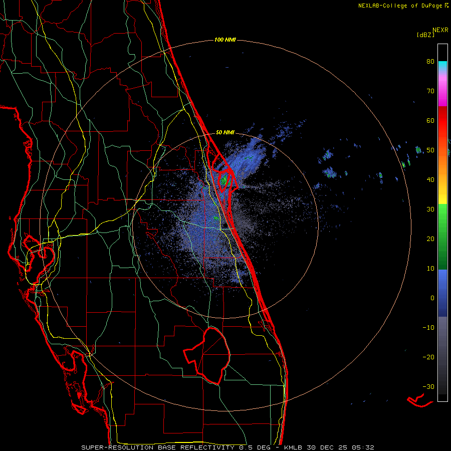Click the bright green segment of the color bar
This screenshot has width=451, height=451.
(442, 213)
